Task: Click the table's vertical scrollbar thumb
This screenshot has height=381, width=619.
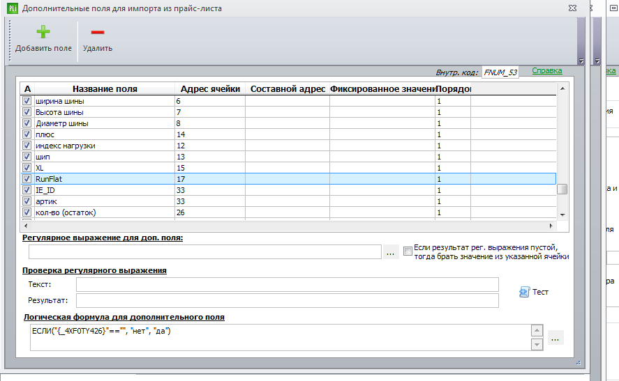Action: pos(562,189)
